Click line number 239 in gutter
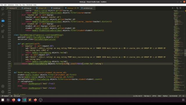The height and width of the screenshot is (105, 186). pyautogui.click(x=9, y=73)
